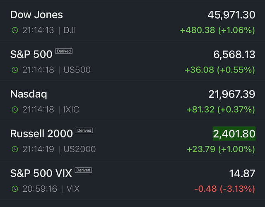Click the clock icon in the Russell 2000 row
This screenshot has height=207, width=265.
point(15,149)
